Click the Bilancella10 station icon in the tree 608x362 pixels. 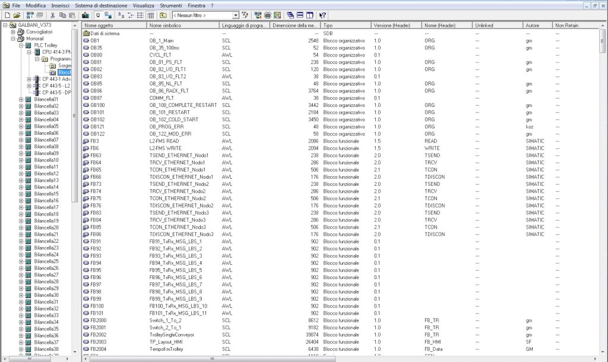[x=28, y=160]
